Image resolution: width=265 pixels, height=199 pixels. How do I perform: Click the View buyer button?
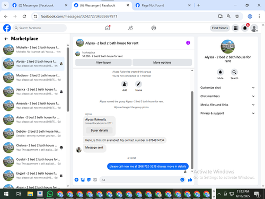coord(103,63)
